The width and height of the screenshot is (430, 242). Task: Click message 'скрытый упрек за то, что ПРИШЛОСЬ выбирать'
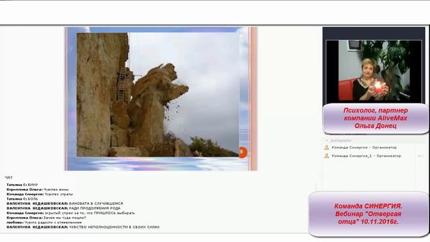point(71,213)
